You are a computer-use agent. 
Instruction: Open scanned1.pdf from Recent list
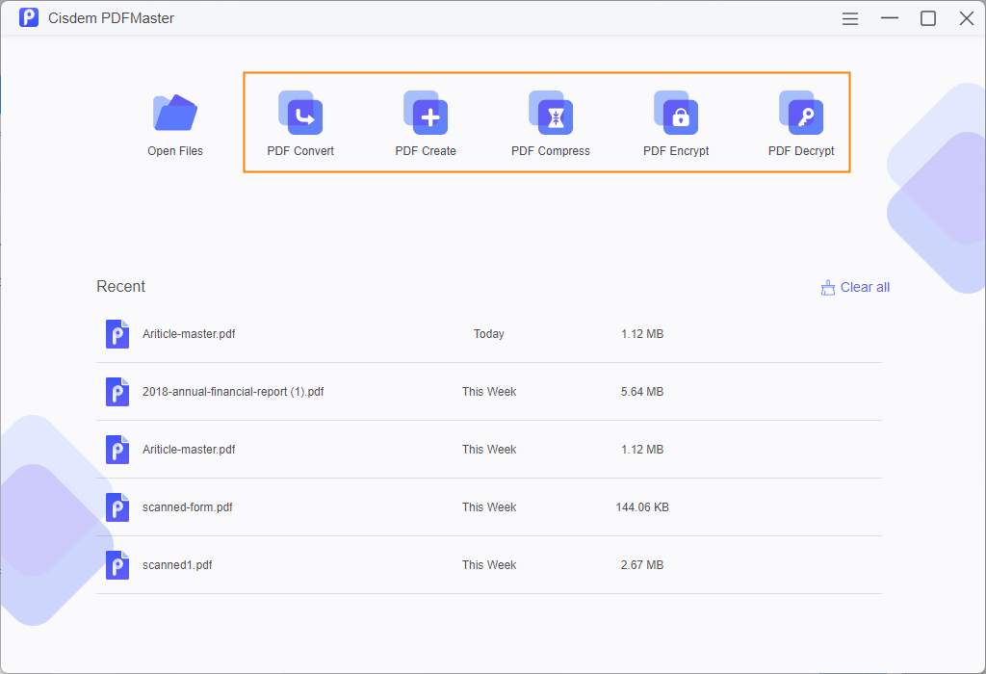tap(176, 565)
